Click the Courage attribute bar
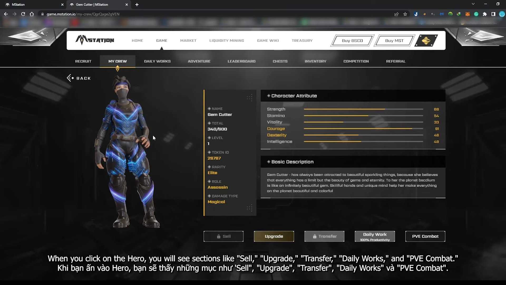 pyautogui.click(x=363, y=129)
